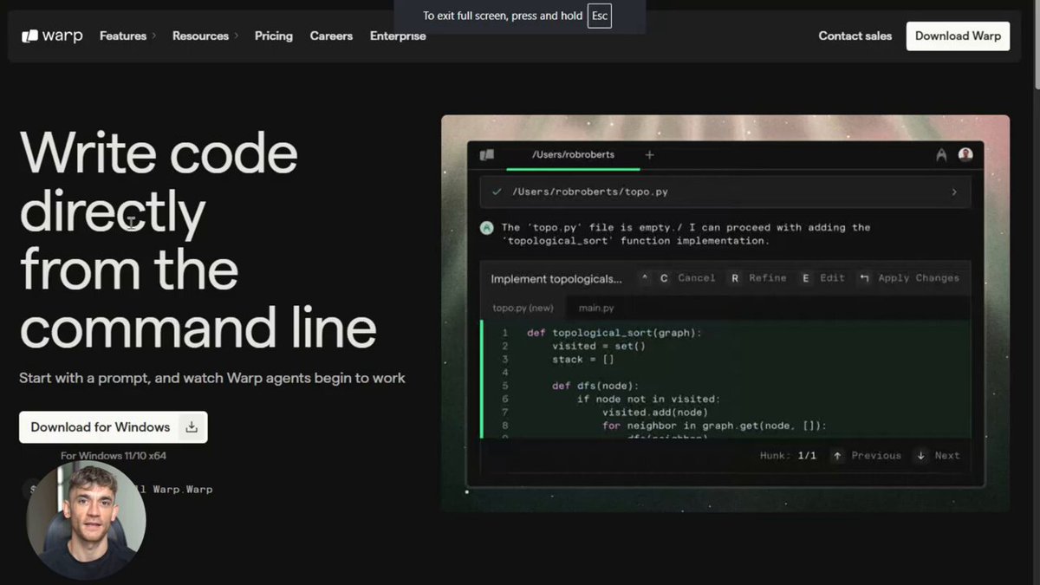Click the Warp panel icon in terminal demo
The image size is (1040, 585).
coord(487,155)
